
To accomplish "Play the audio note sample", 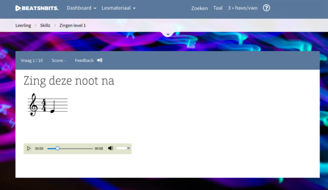I will (x=29, y=148).
